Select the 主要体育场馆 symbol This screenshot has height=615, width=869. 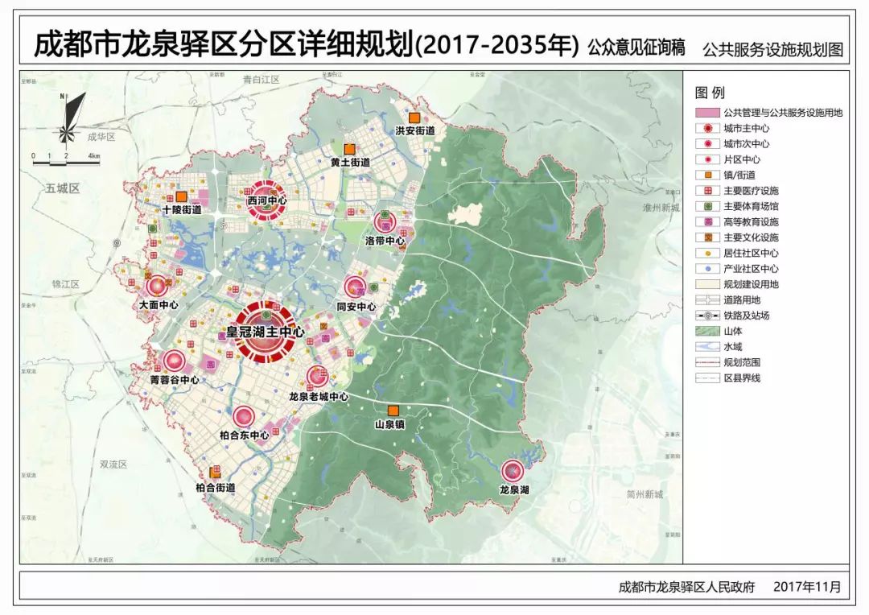click(x=706, y=205)
